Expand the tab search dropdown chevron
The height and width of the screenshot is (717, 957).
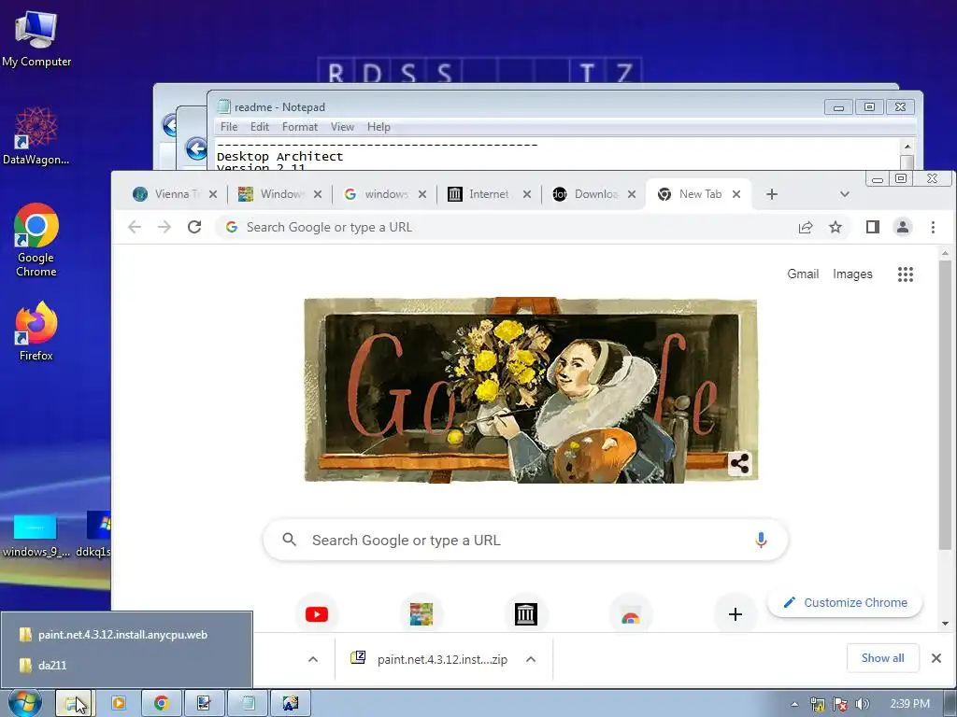[x=845, y=194]
